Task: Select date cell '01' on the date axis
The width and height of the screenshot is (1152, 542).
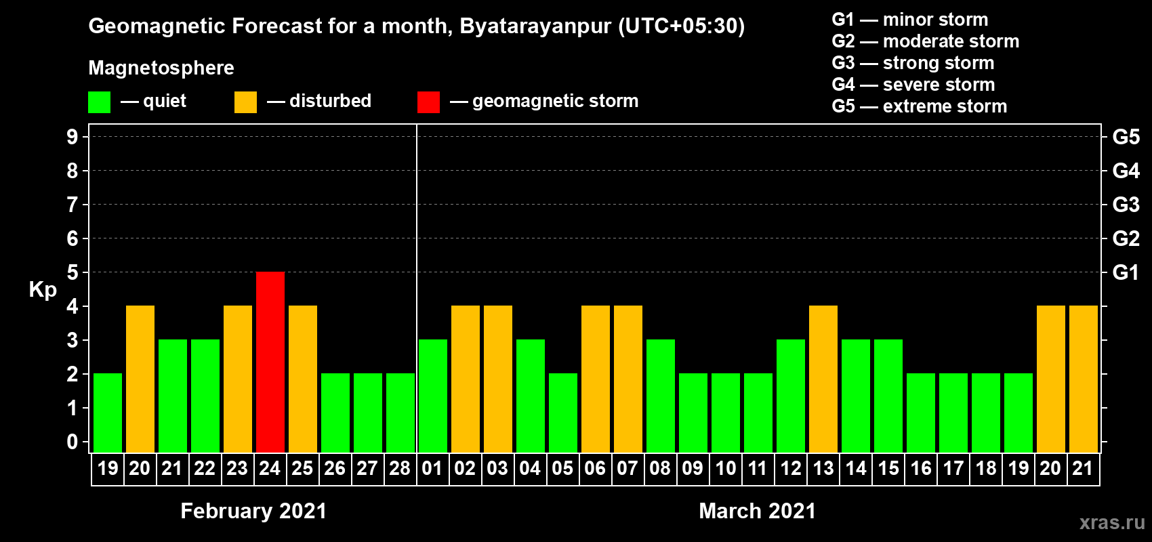Action: [432, 469]
